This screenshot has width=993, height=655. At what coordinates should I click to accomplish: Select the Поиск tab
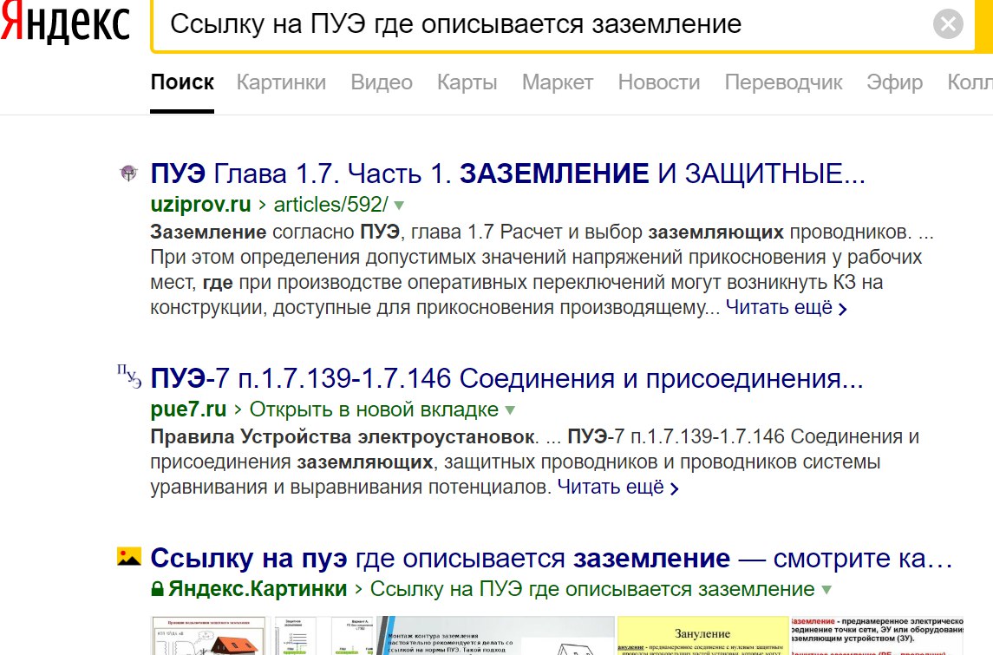tap(182, 82)
